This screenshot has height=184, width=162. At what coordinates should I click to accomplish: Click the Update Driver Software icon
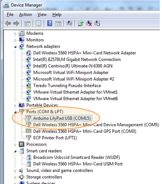point(80,23)
